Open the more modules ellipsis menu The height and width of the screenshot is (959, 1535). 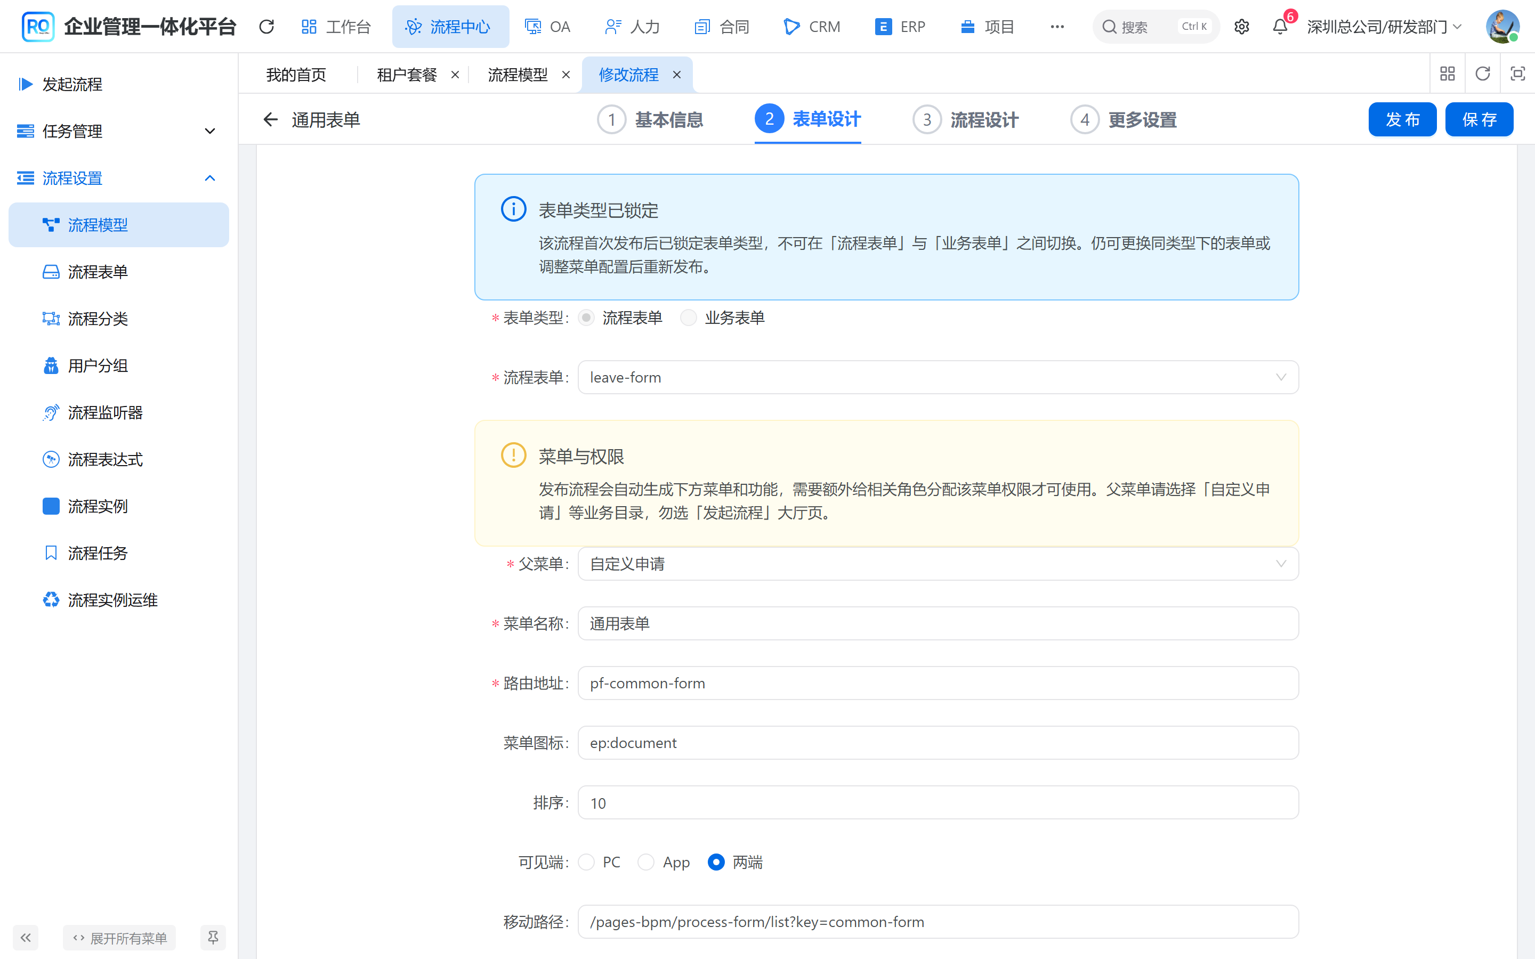(1057, 27)
